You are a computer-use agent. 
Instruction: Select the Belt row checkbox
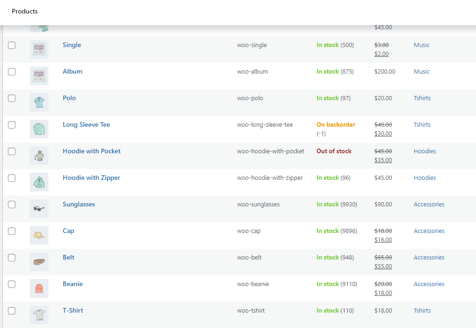[12, 258]
